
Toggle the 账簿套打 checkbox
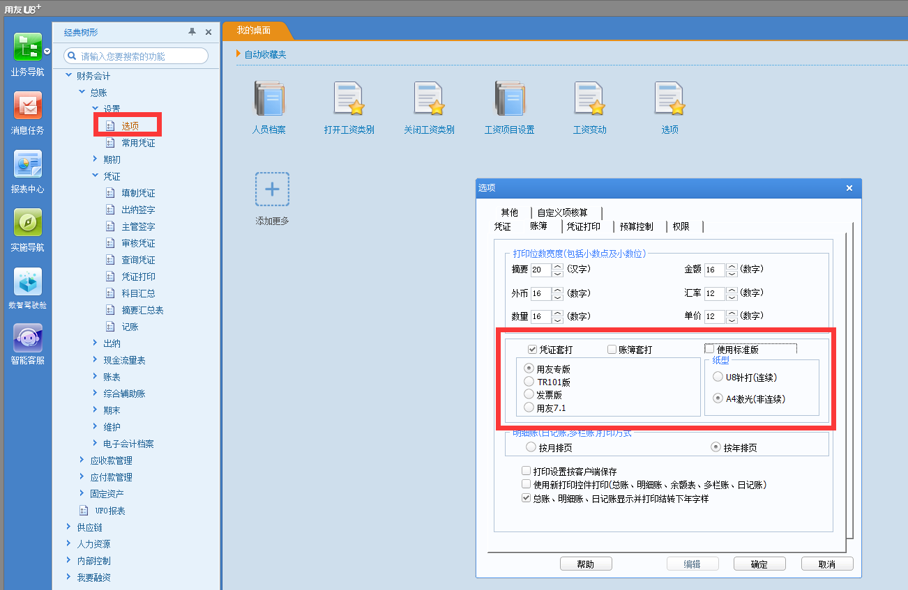(x=612, y=350)
